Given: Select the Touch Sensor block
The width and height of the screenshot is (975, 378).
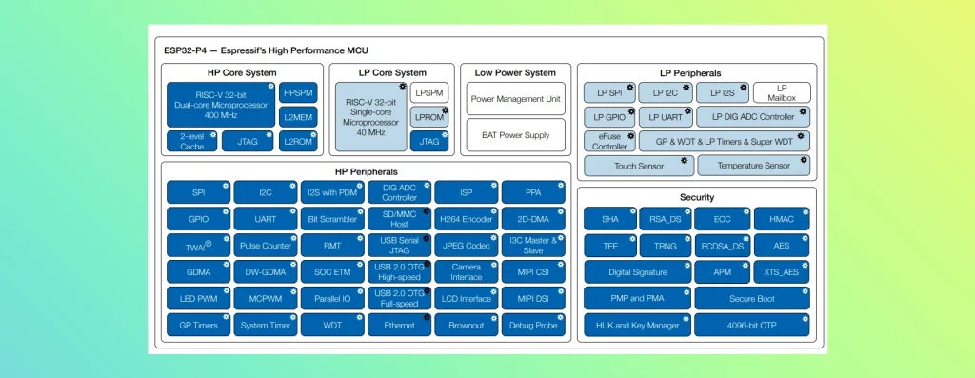Looking at the screenshot, I should click(x=639, y=166).
